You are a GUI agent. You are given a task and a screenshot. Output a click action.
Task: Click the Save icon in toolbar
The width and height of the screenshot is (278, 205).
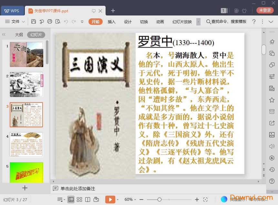tap(34, 22)
